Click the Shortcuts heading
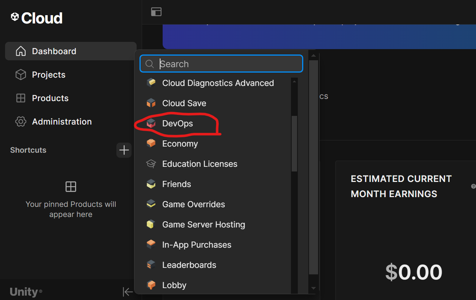This screenshot has height=300, width=476. tap(28, 150)
